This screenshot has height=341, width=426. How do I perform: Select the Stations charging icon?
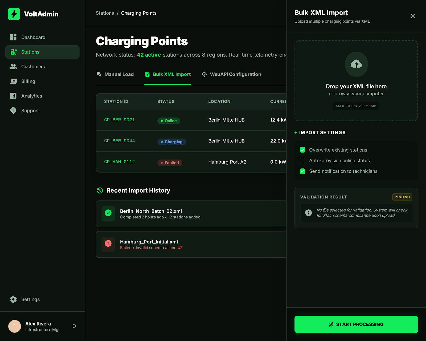(x=13, y=52)
